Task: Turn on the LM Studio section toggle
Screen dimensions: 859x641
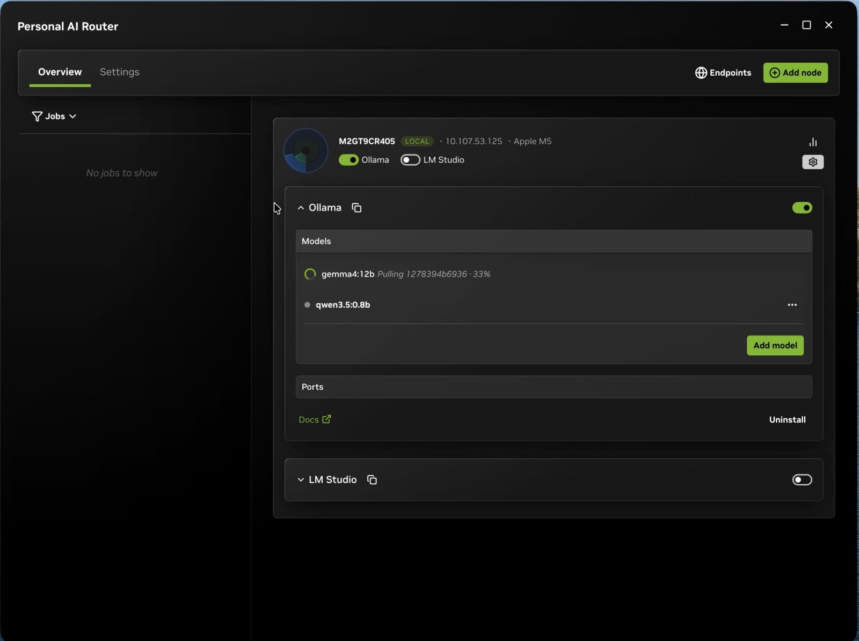Action: pyautogui.click(x=802, y=480)
